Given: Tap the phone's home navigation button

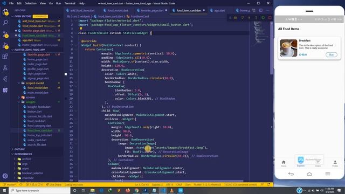Looking at the screenshot, I should pos(309,174).
